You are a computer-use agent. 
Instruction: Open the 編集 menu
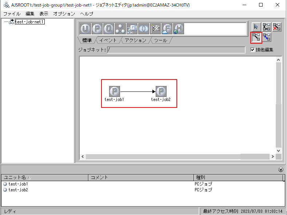30,14
